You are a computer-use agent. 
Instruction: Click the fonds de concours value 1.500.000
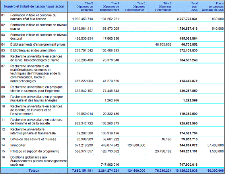click(217, 151)
